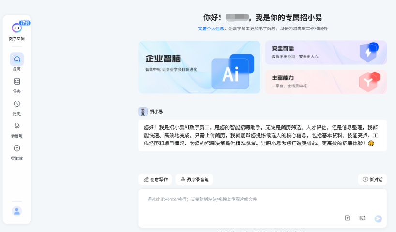The width and height of the screenshot is (396, 232).
Task: Click the 完善个人信息 link
Action: (x=211, y=29)
